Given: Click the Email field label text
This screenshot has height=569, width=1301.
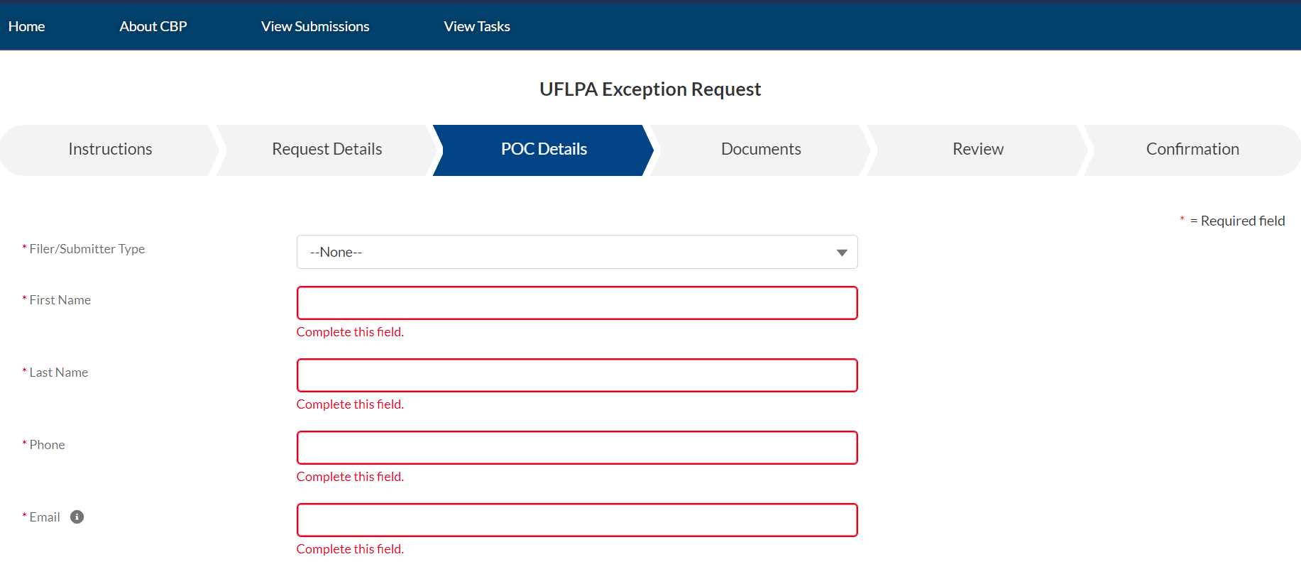Looking at the screenshot, I should click(45, 517).
